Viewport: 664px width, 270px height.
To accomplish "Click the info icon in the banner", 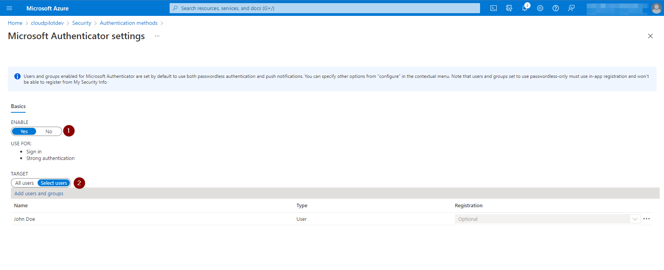I will point(17,76).
